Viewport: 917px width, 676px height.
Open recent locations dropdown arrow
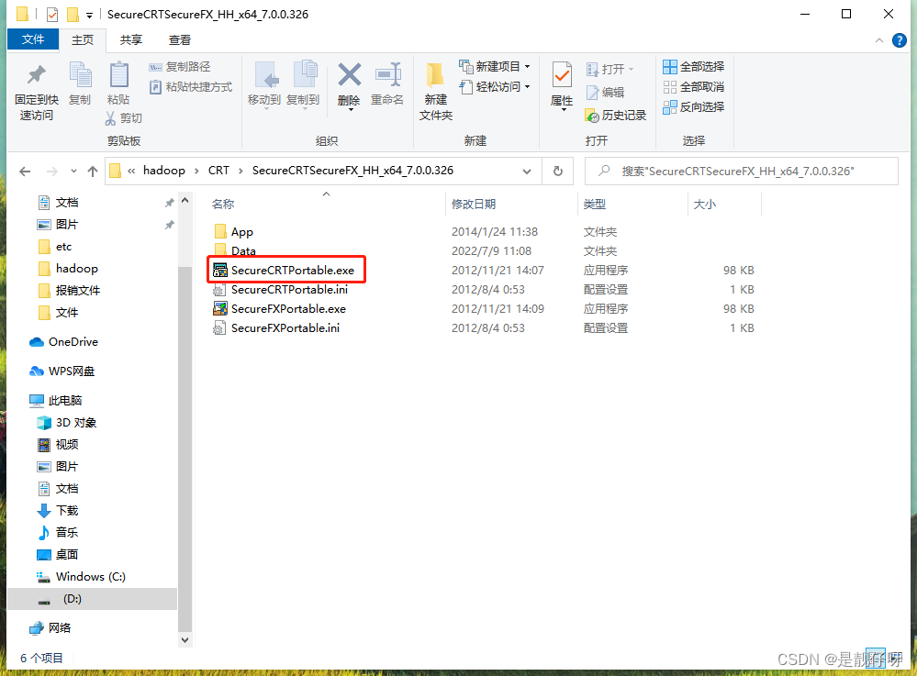73,172
